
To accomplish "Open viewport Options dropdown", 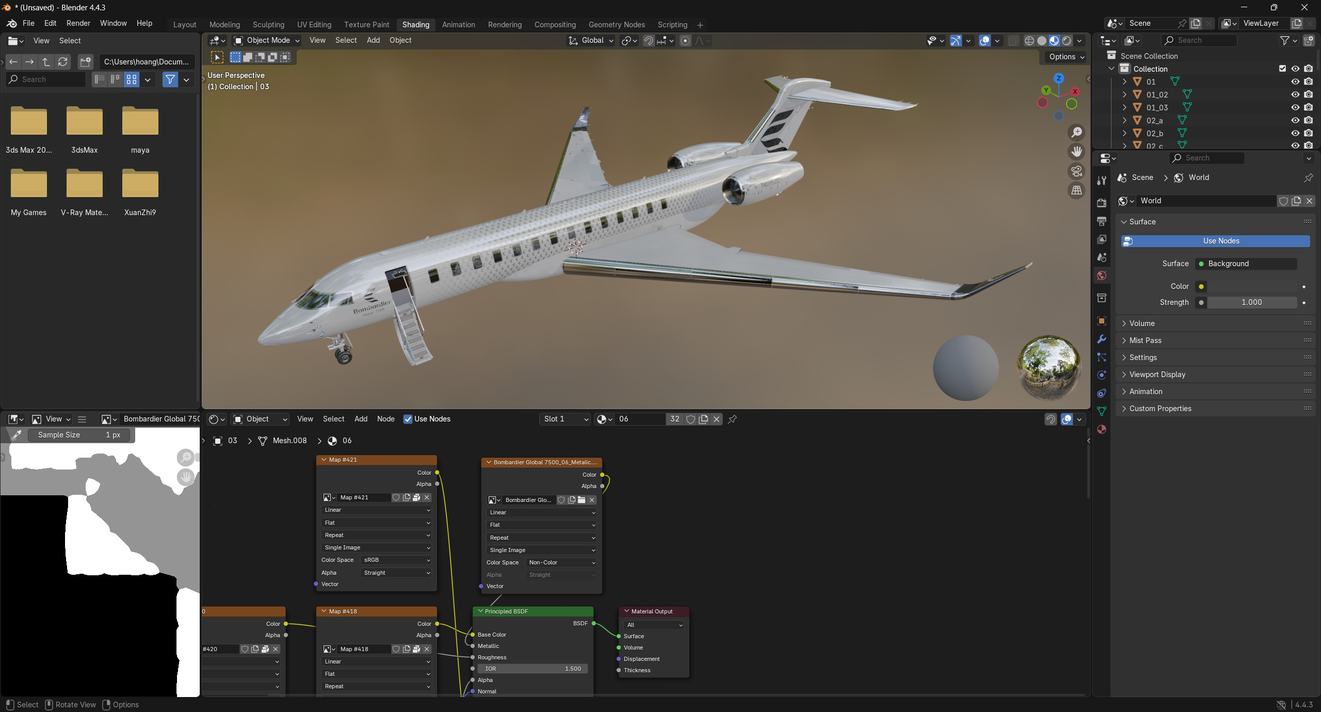I will click(x=1067, y=57).
